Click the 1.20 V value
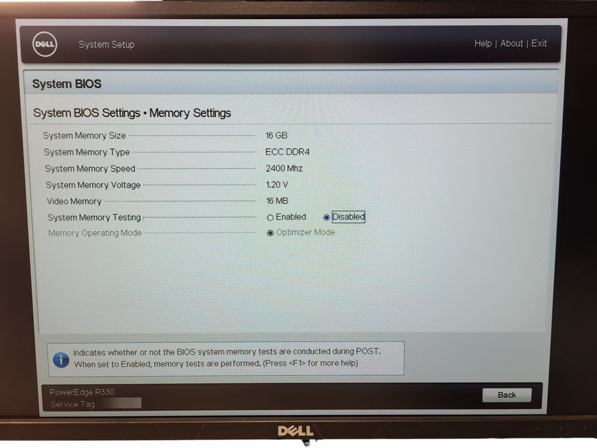Image resolution: width=597 pixels, height=448 pixels. tap(277, 185)
